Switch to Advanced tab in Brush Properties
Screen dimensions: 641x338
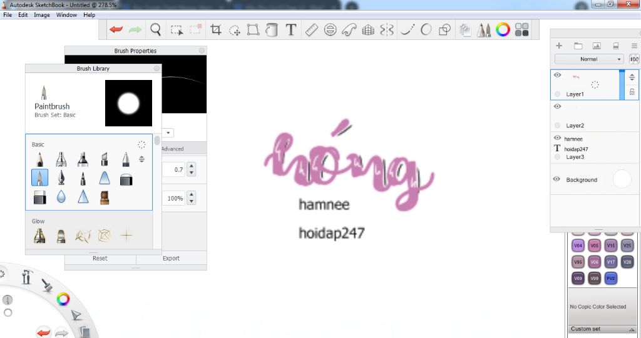(x=172, y=149)
